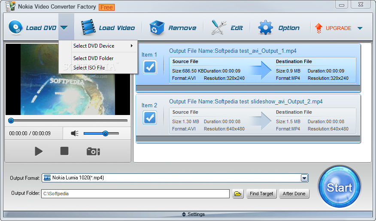Click the UPGRADE text link
The width and height of the screenshot is (376, 221).
click(x=338, y=28)
